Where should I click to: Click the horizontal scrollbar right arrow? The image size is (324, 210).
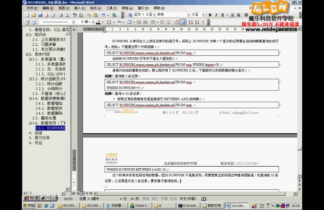point(295,194)
